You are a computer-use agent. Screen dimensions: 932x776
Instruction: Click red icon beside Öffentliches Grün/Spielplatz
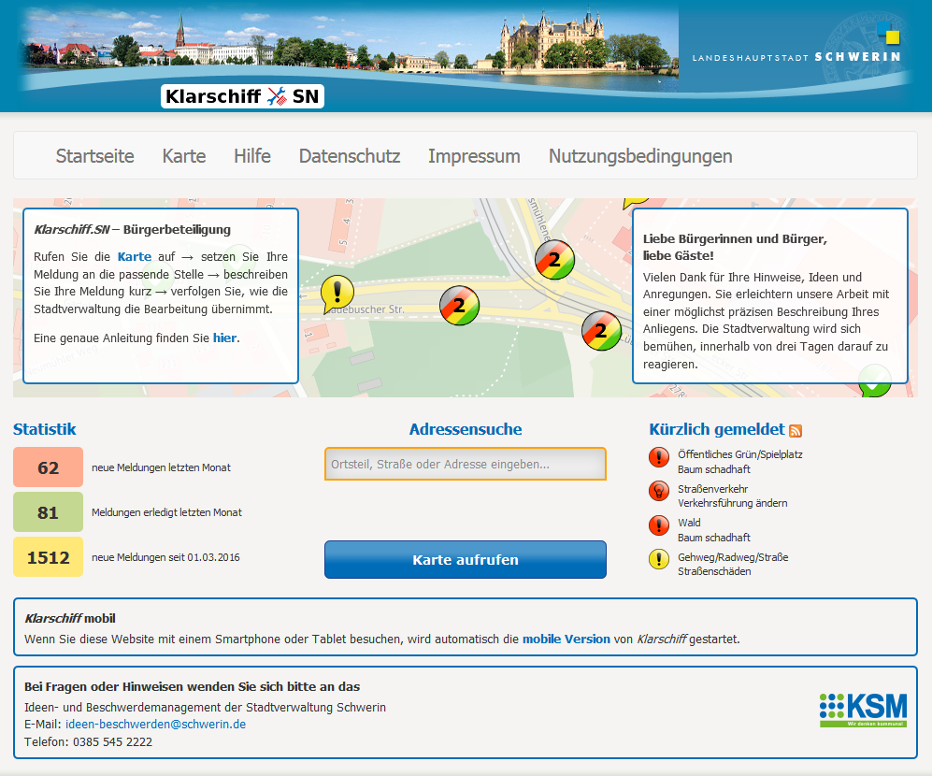(x=659, y=457)
